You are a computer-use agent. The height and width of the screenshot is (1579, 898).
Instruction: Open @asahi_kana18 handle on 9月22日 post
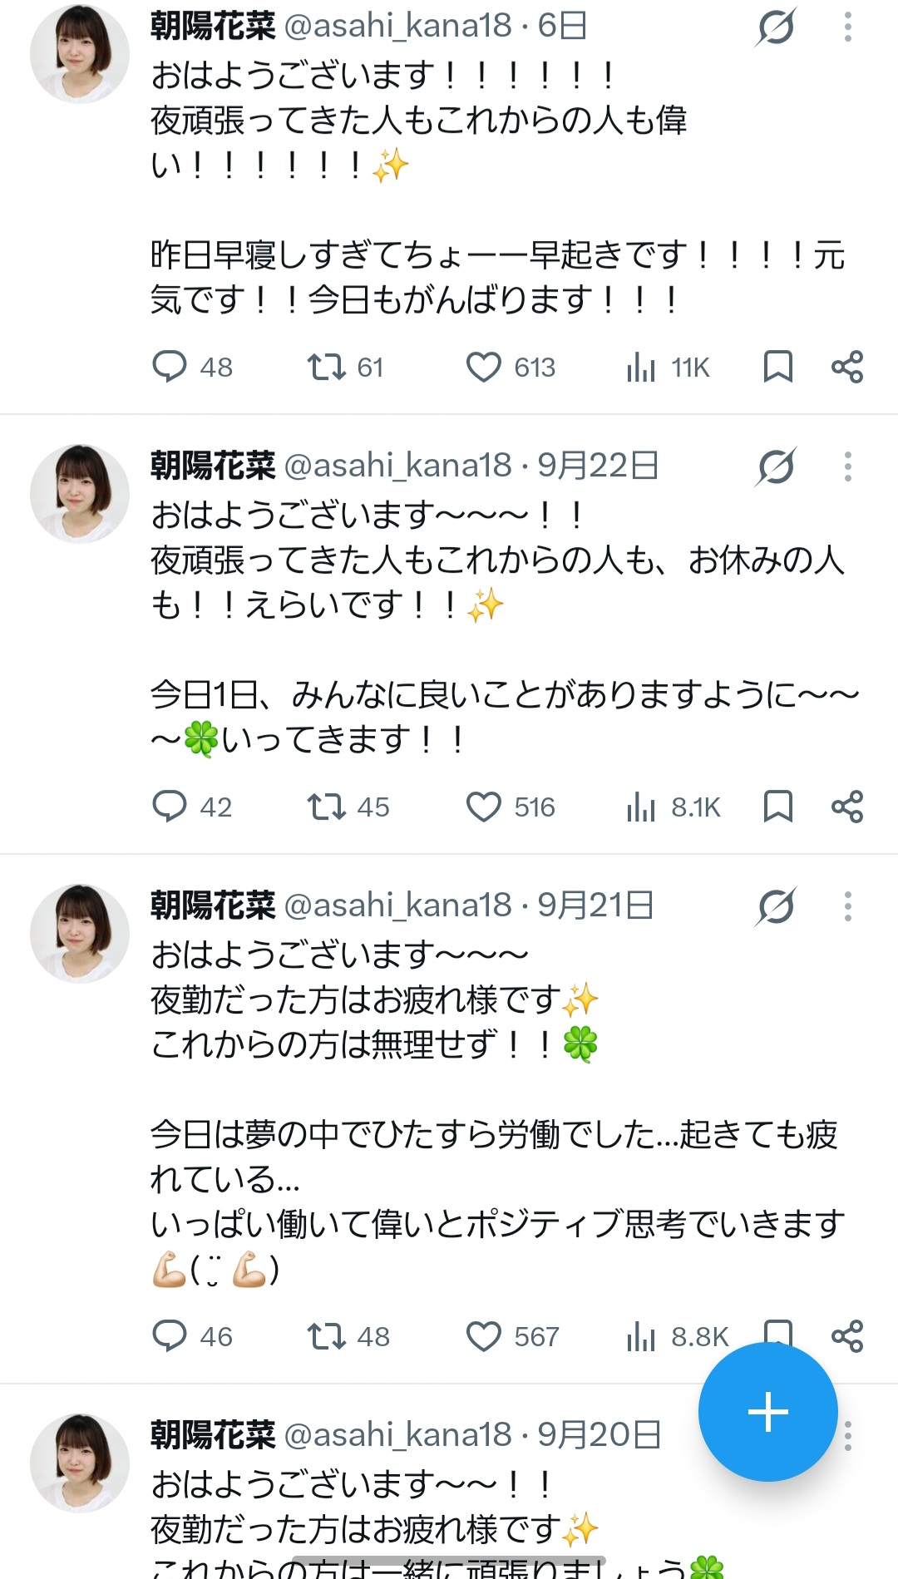tap(398, 466)
